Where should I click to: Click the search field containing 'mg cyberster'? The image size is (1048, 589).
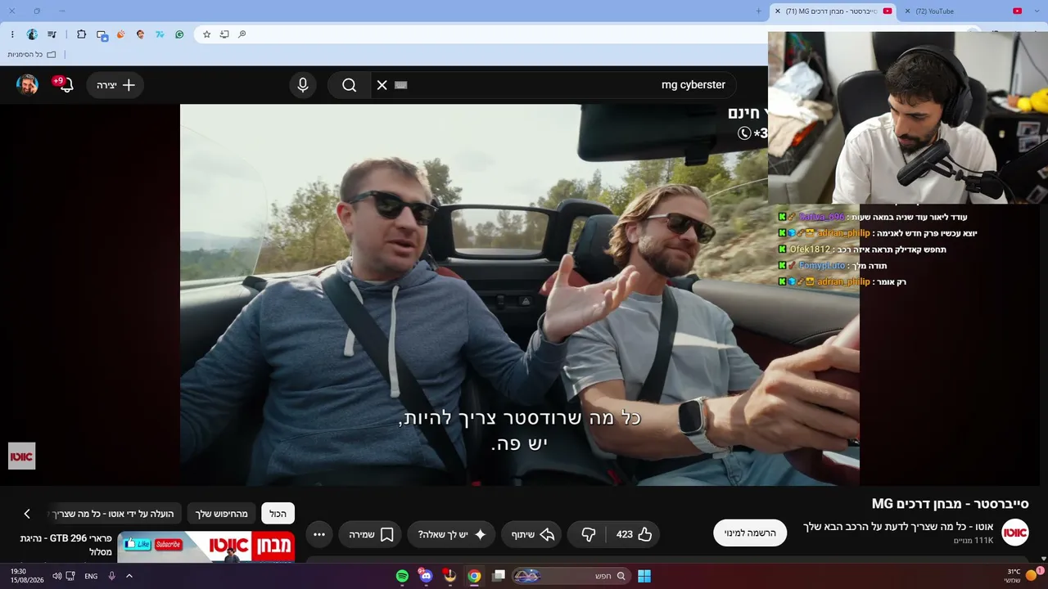pyautogui.click(x=553, y=85)
